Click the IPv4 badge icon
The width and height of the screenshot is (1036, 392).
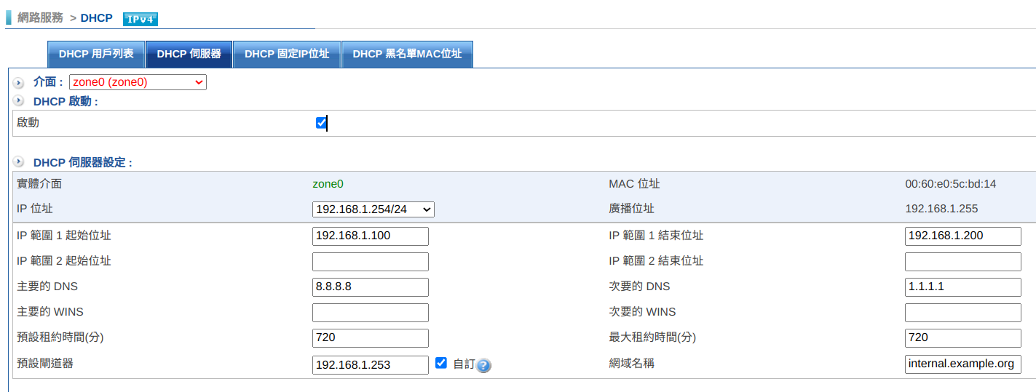[140, 19]
